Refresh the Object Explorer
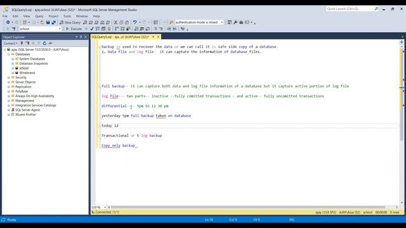The image size is (406, 228). pos(44,43)
